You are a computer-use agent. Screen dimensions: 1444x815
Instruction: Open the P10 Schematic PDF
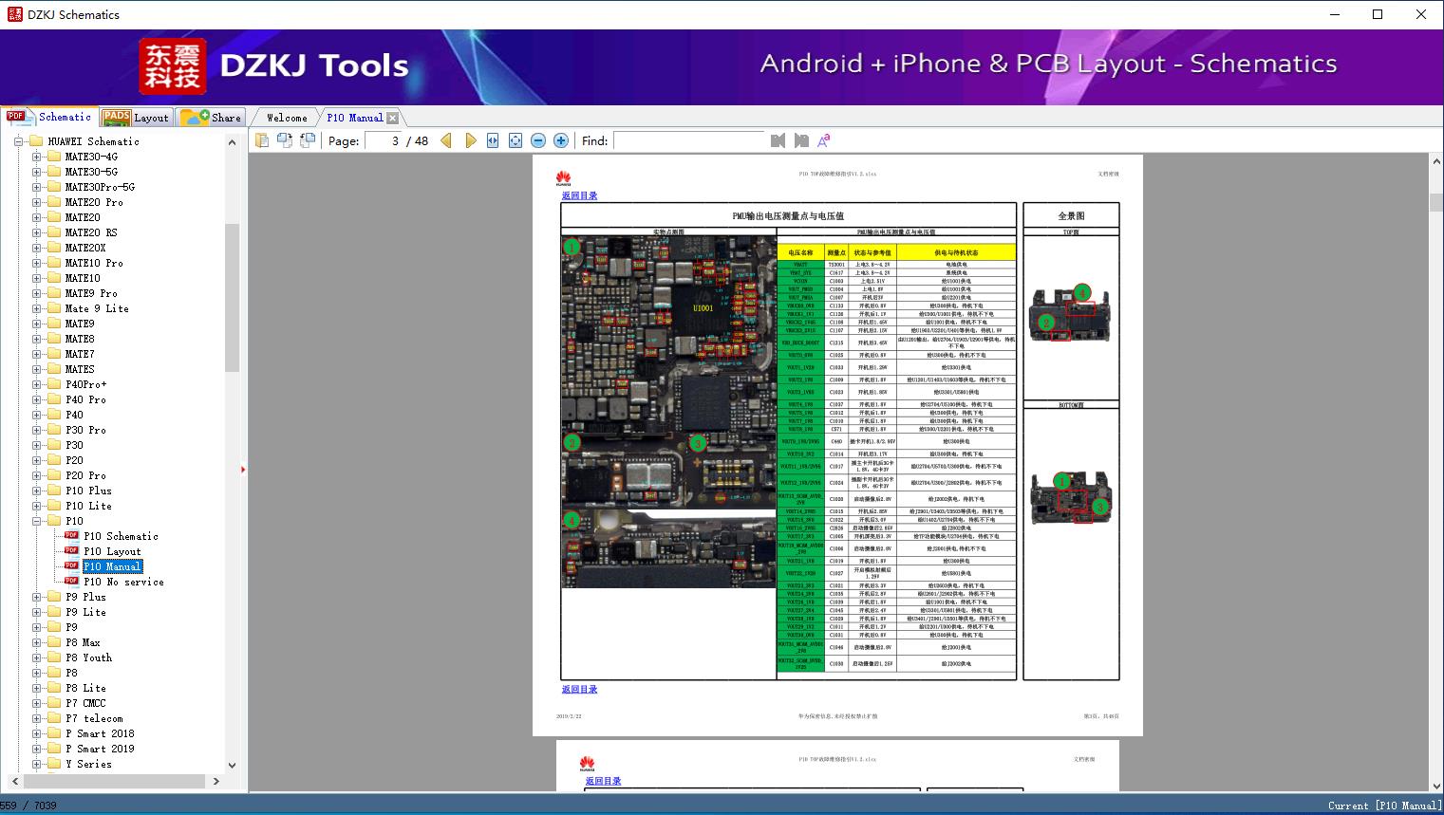[121, 536]
